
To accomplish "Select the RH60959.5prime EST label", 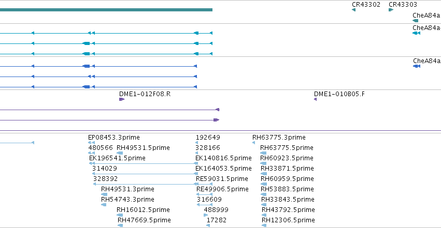I will point(287,179).
